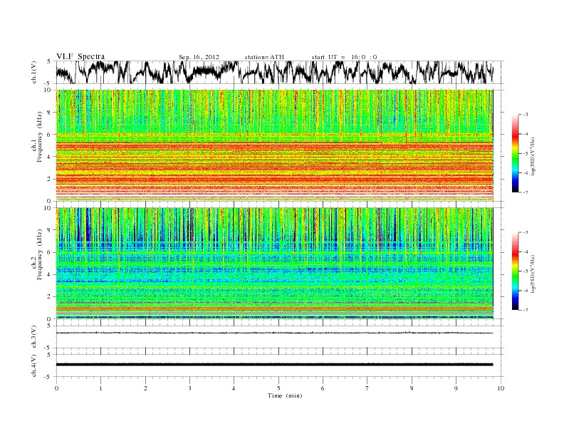This screenshot has height=436, width=564.
Task: Click the "2" kHz tick on ch.2 frequency axis
Action: click(50, 297)
